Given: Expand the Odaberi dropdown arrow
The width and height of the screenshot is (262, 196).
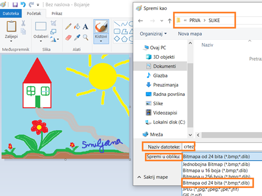Looking at the screenshot, I should pos(41,41).
